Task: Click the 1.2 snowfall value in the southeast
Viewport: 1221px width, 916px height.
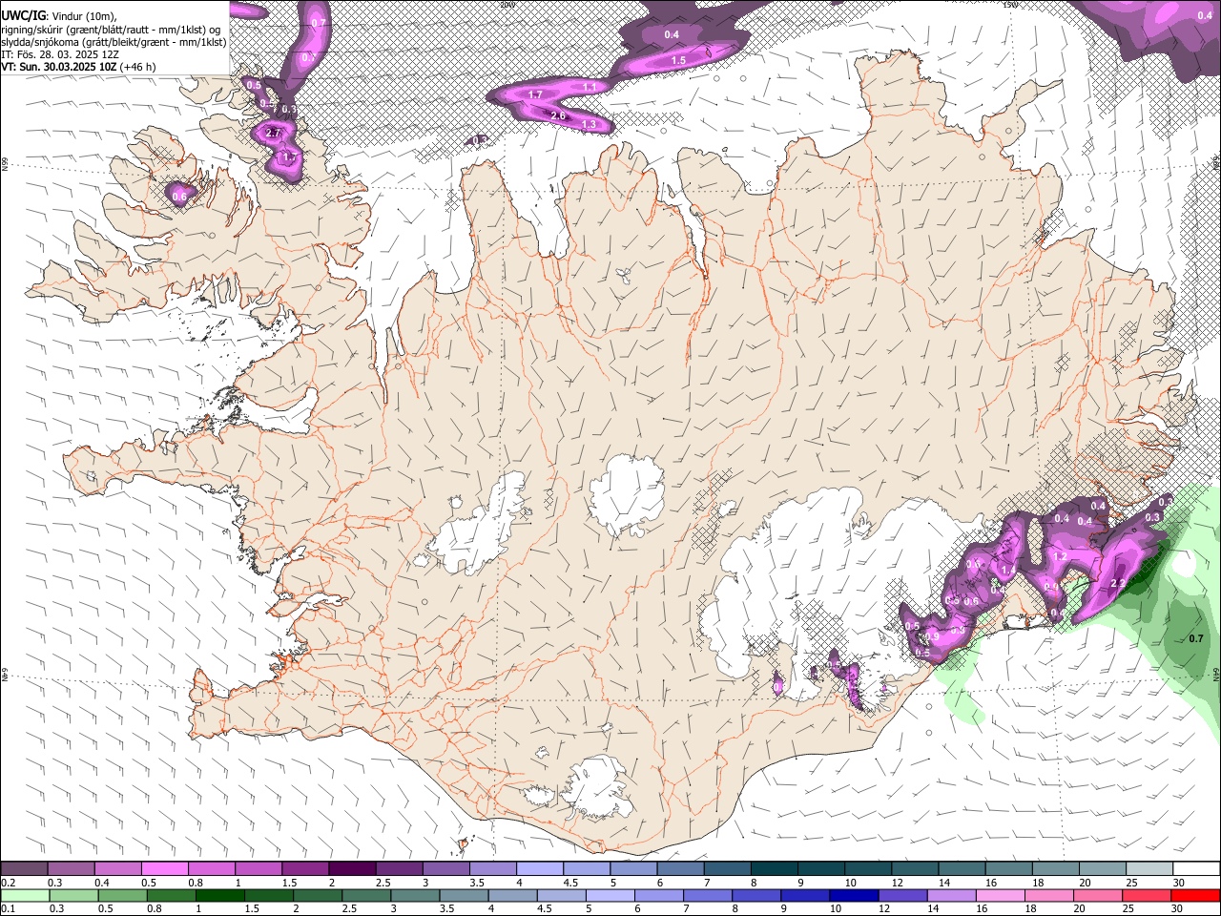Action: pyautogui.click(x=1059, y=557)
